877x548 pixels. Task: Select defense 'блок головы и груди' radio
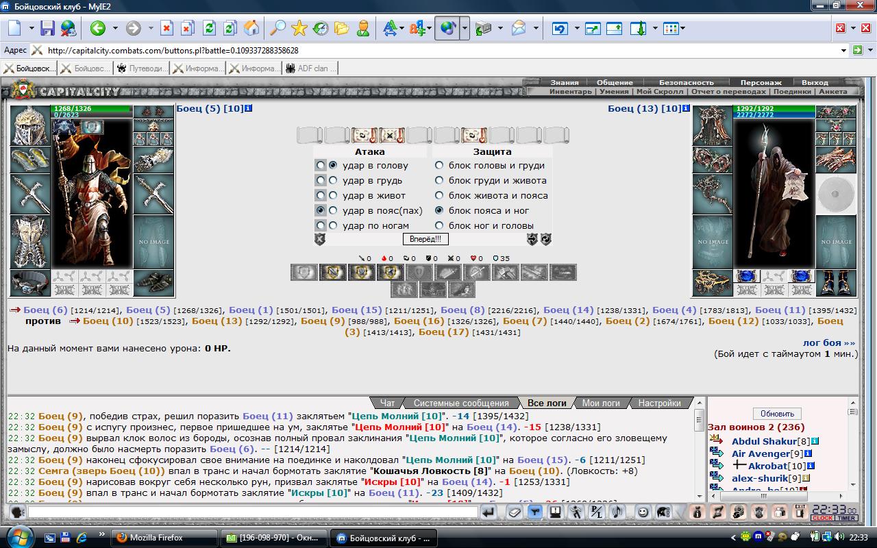coord(439,165)
